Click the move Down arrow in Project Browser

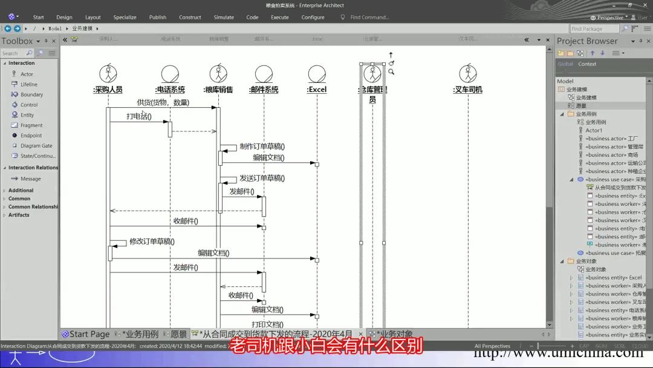tap(602, 53)
